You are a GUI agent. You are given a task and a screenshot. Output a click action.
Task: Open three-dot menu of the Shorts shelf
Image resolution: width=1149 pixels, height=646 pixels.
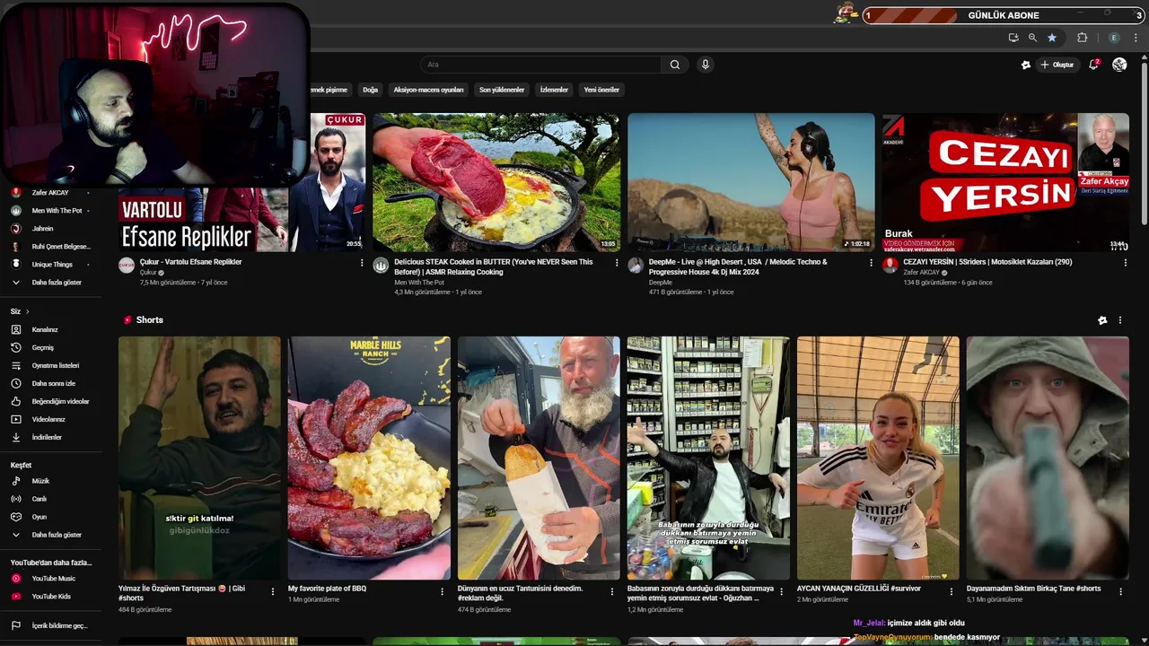[1119, 320]
